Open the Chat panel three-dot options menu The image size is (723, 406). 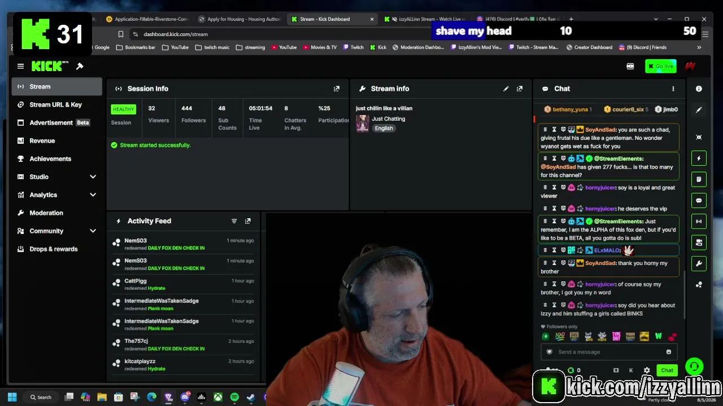(x=673, y=89)
